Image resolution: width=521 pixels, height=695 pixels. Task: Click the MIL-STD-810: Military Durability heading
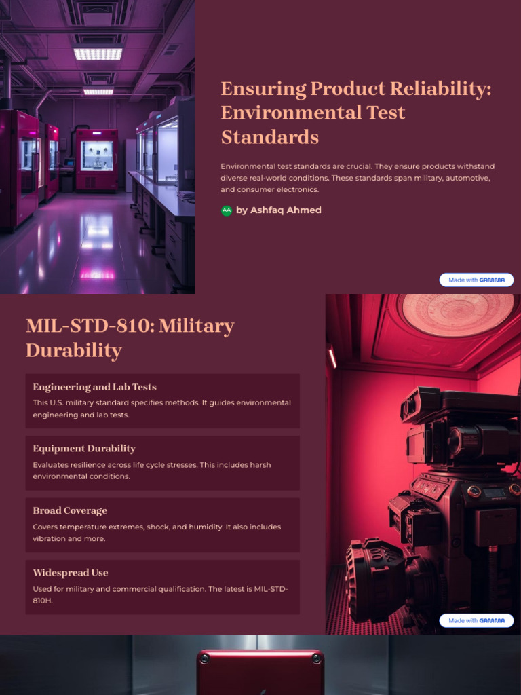point(130,338)
